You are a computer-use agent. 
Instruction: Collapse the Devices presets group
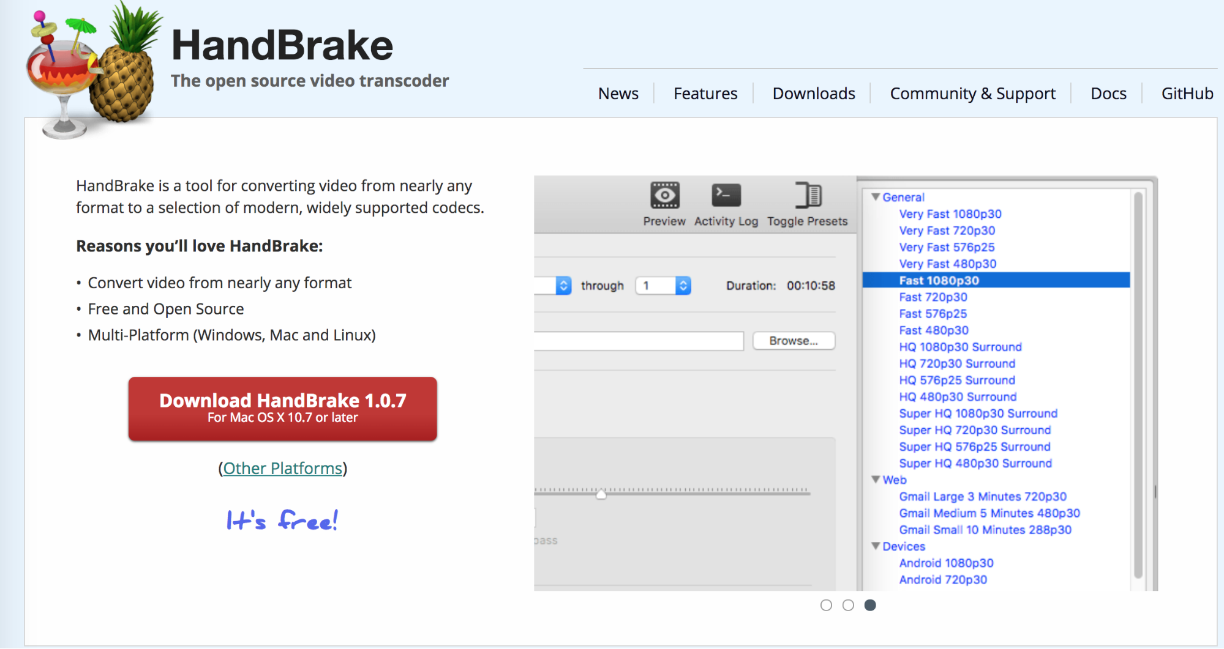tap(876, 546)
